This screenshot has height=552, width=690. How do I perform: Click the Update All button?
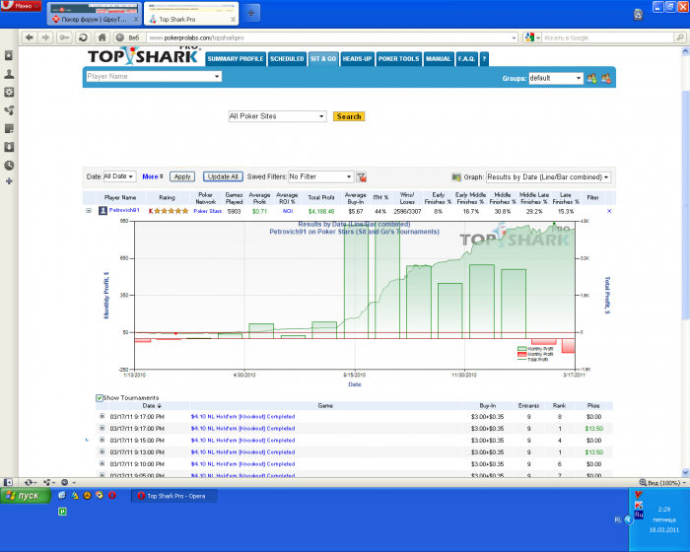[223, 176]
